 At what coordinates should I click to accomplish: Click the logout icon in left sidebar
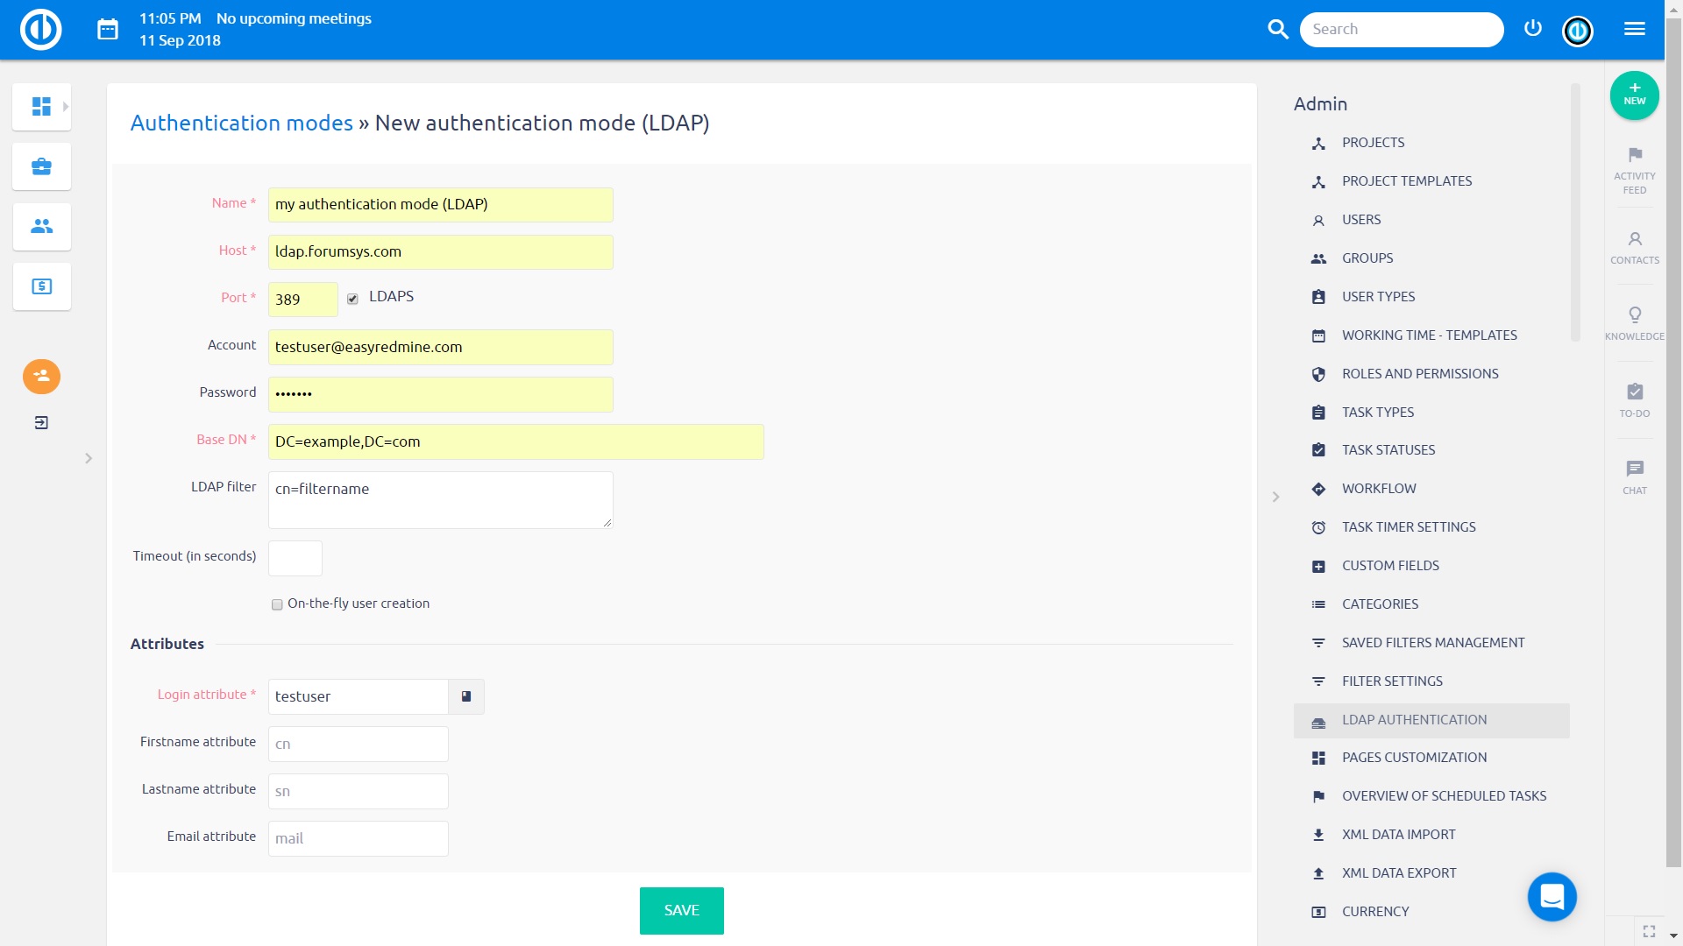pyautogui.click(x=41, y=422)
